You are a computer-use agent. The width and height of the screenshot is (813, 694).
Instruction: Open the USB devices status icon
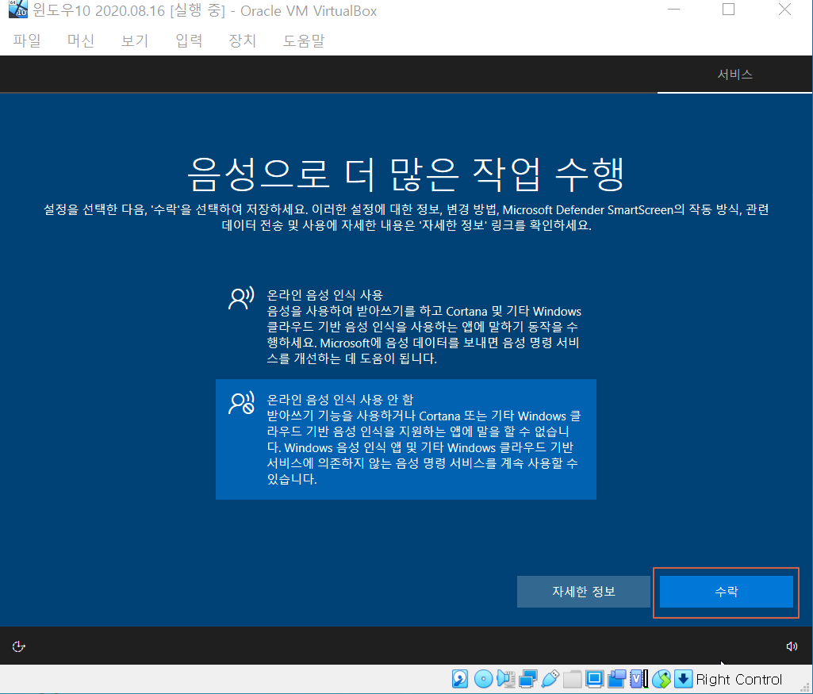point(550,678)
